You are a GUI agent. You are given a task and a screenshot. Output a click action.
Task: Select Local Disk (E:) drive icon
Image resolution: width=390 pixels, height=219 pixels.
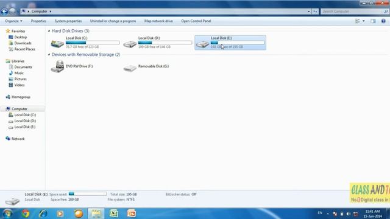click(x=202, y=44)
